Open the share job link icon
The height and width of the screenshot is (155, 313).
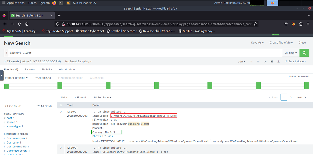[x=265, y=61]
